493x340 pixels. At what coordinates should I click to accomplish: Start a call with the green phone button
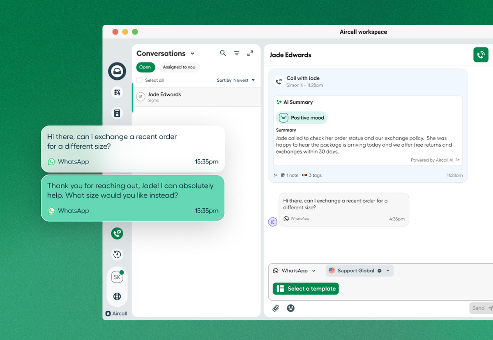[x=481, y=55]
